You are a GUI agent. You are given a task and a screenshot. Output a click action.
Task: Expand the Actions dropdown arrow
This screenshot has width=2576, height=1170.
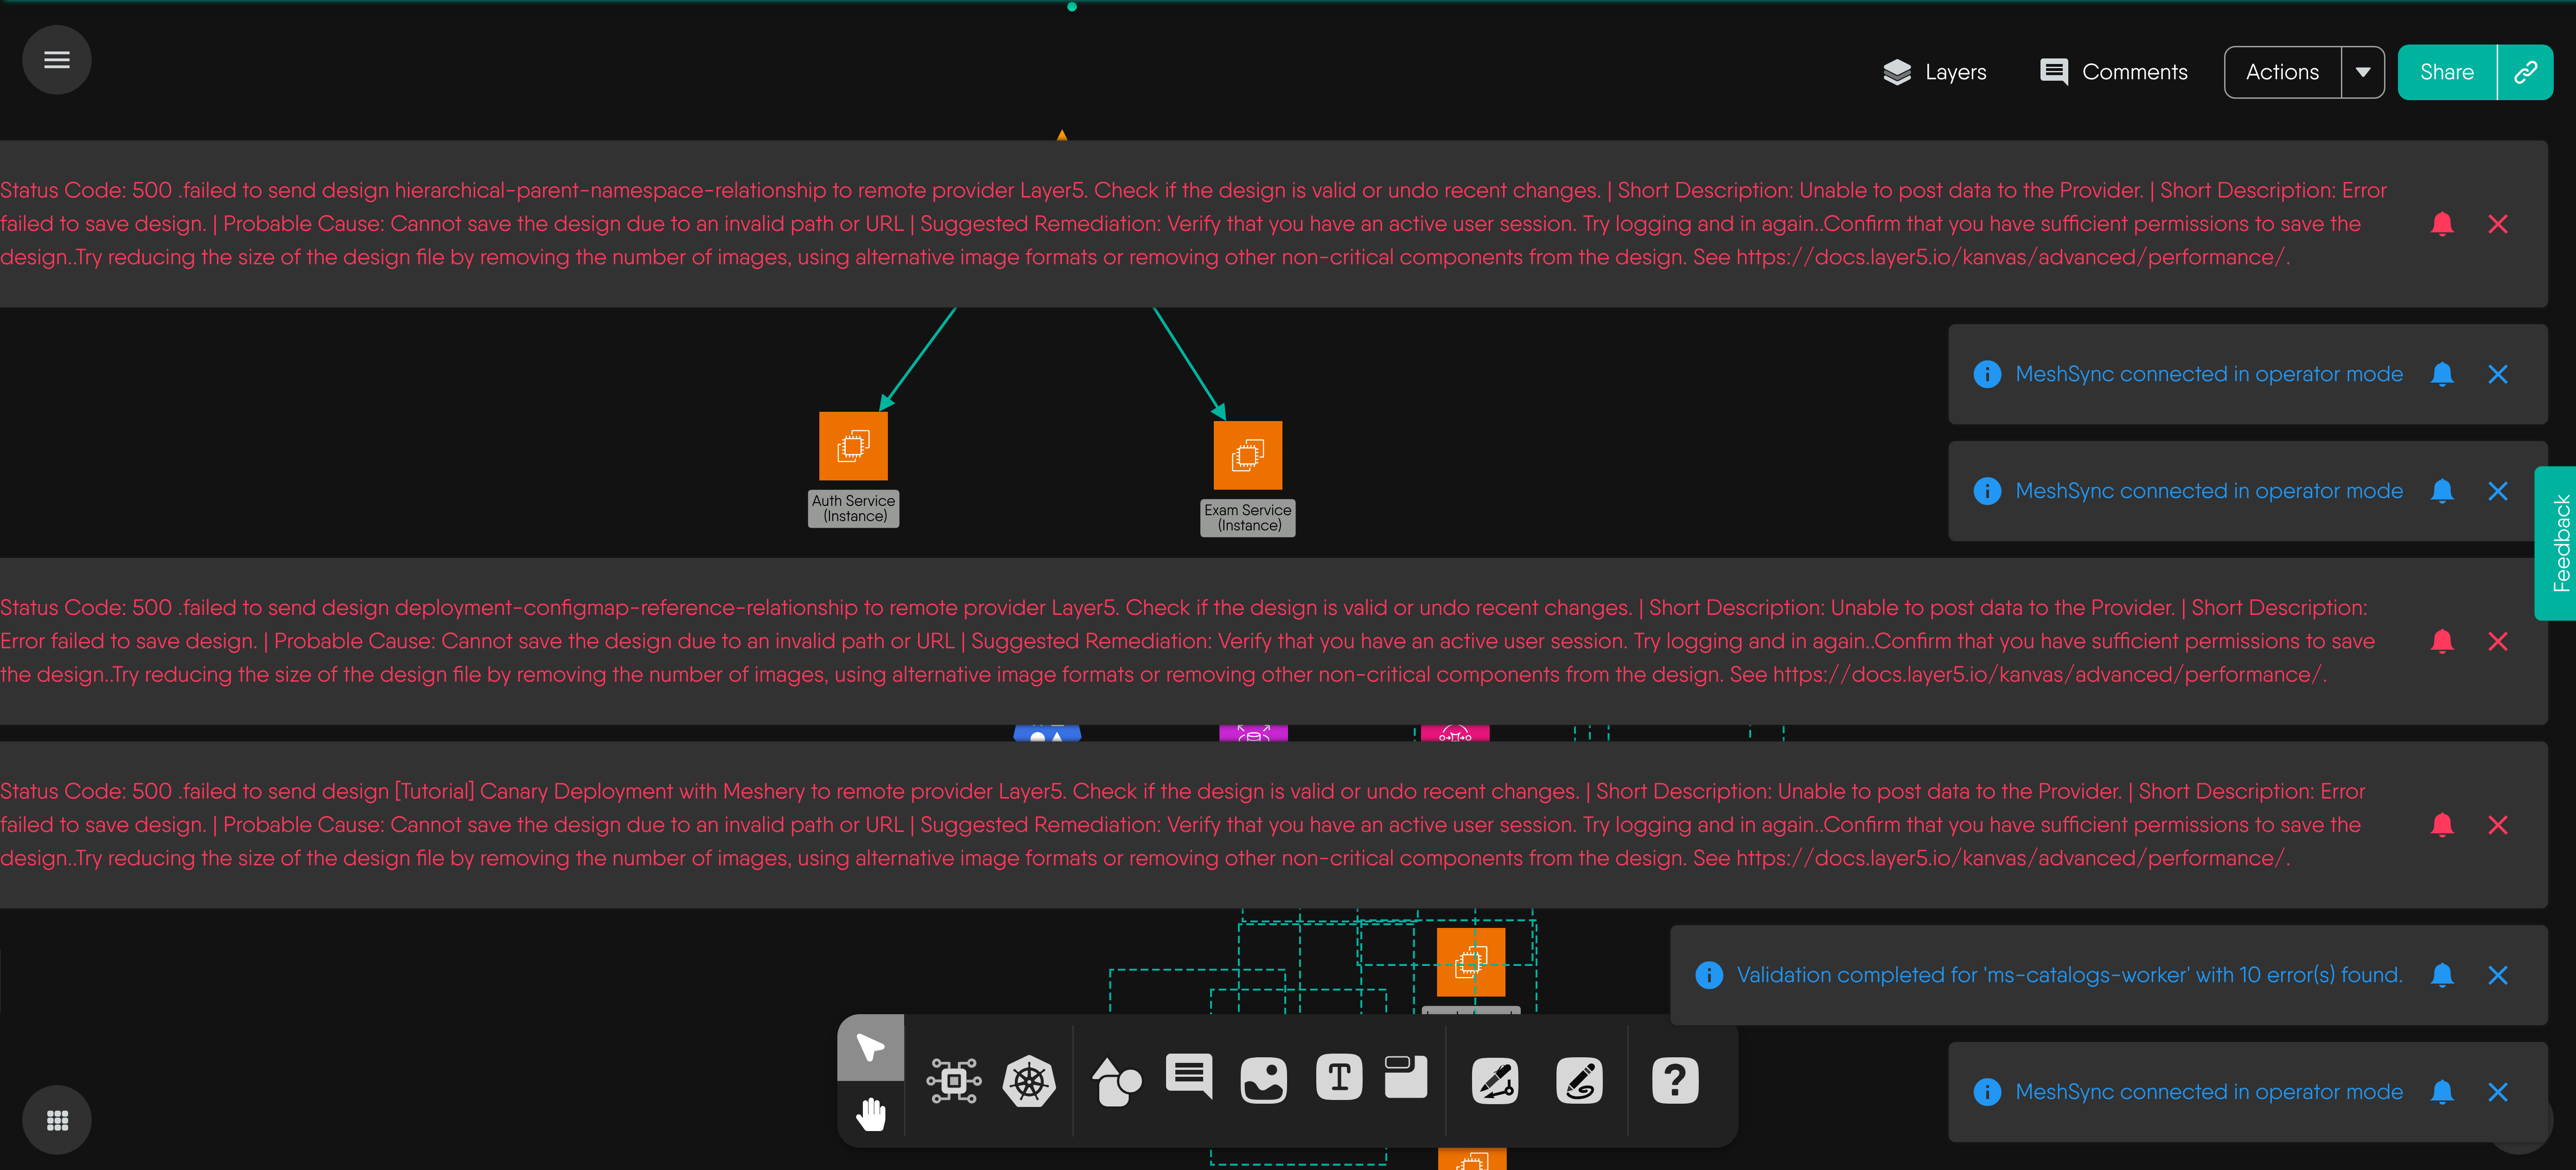coord(2363,72)
